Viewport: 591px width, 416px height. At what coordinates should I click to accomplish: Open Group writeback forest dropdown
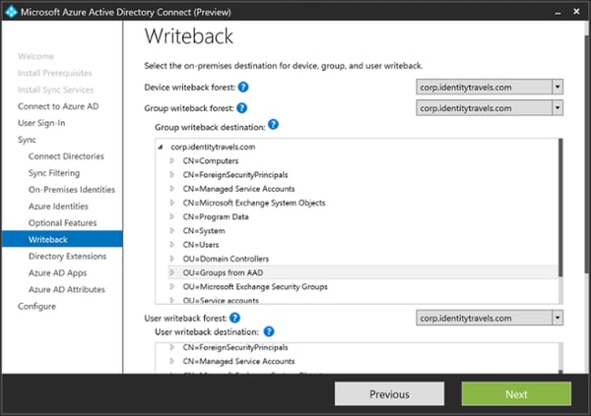coord(558,108)
